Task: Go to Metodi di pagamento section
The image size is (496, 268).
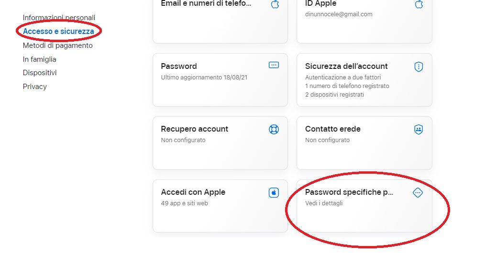Action: [x=58, y=45]
